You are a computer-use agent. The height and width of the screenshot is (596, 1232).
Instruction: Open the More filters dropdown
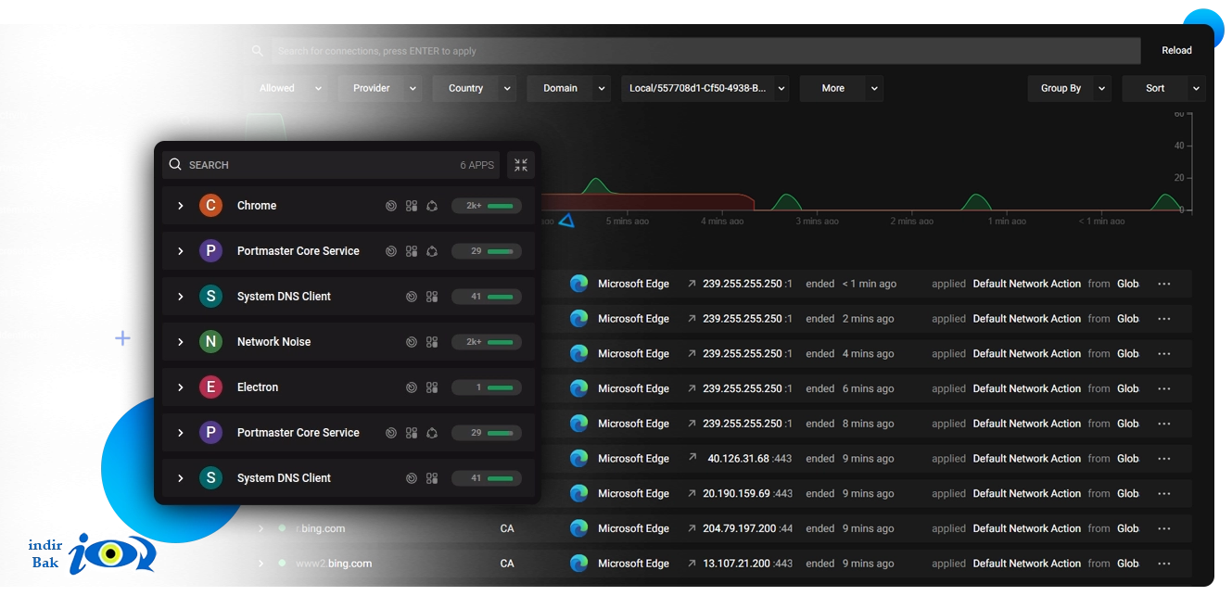point(842,88)
